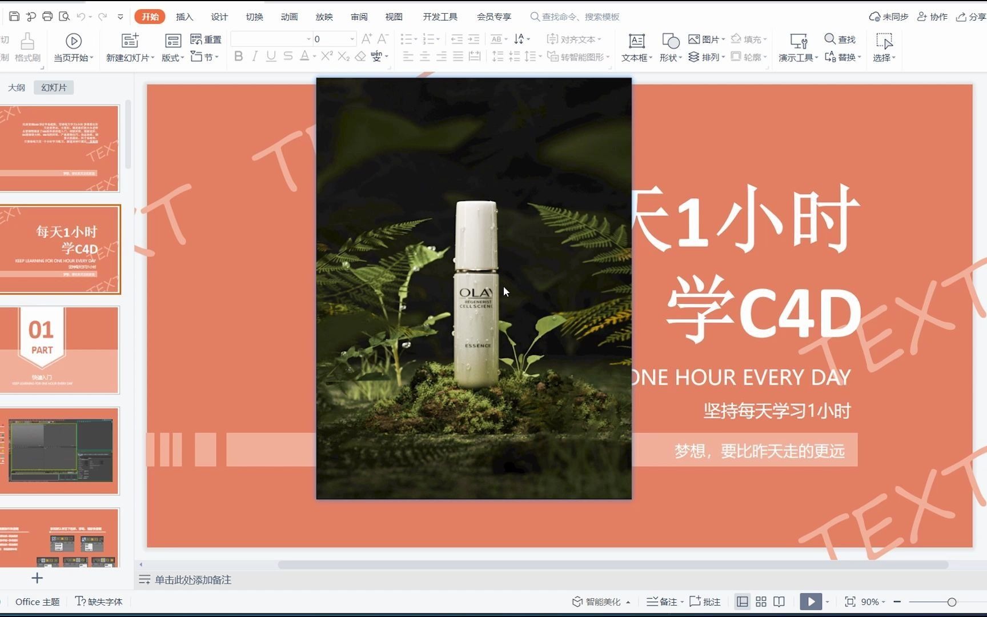Image resolution: width=987 pixels, height=617 pixels.
Task: Open shape Fill (填充) dropdown
Action: click(749, 39)
